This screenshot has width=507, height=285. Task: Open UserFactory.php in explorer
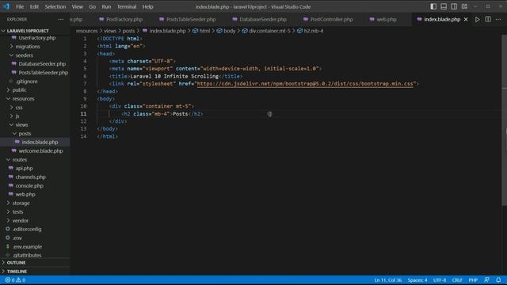(x=37, y=38)
